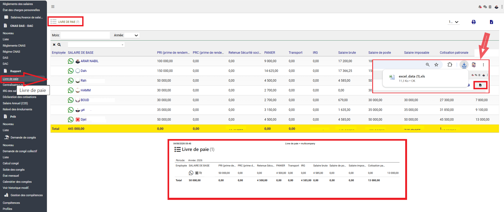
Task: Click the search magnifier icon above table
Action: pos(59,45)
